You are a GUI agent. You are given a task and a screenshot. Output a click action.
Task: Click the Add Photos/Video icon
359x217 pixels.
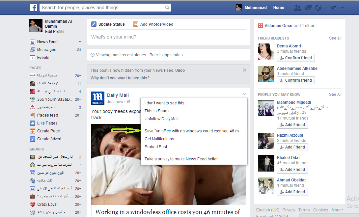point(136,24)
